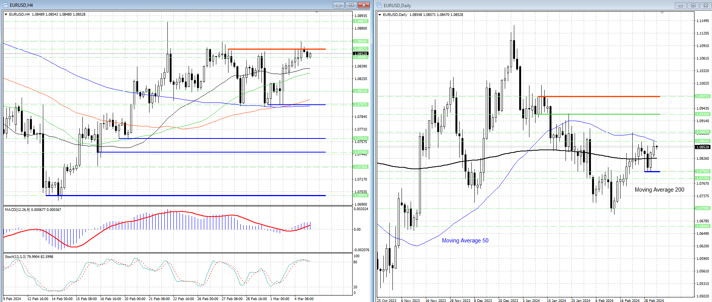The image size is (712, 302).
Task: Click the 1.08120 level label in H4 chart
Action: tap(361, 91)
